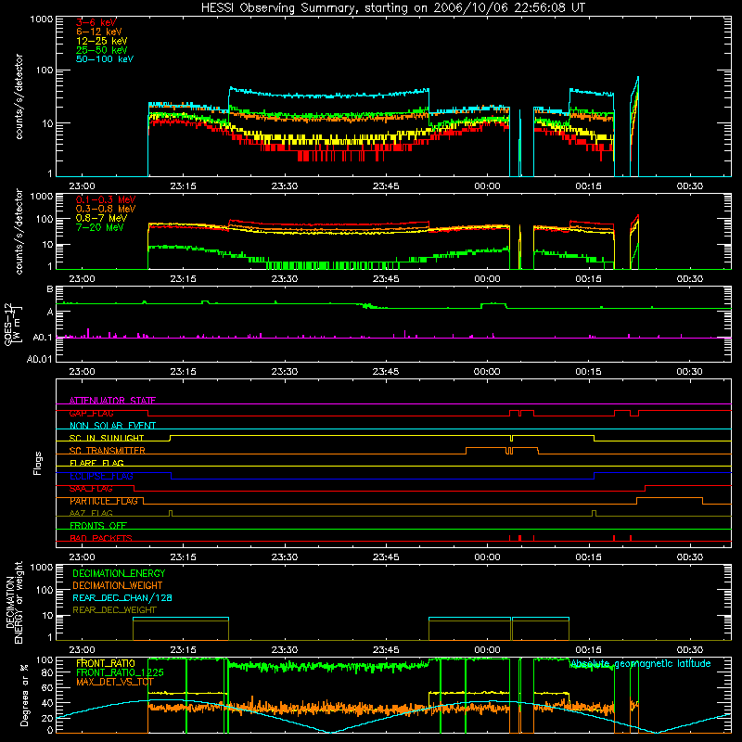Select the SC_IN_SUNLIGHT flag label

[x=107, y=438]
